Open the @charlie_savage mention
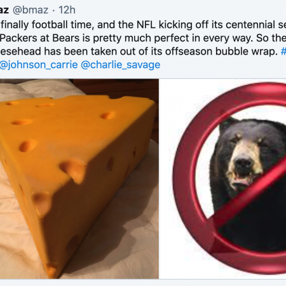This screenshot has height=286, width=286. pyautogui.click(x=120, y=65)
